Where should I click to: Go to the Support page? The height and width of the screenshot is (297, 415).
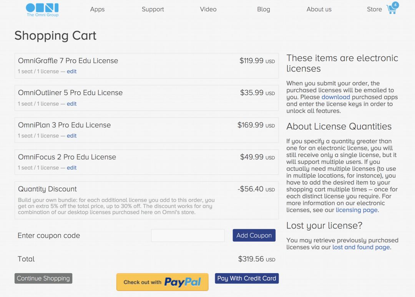153,9
